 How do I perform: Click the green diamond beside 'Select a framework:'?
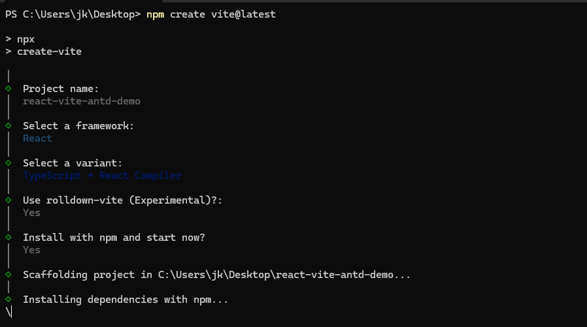click(x=8, y=125)
